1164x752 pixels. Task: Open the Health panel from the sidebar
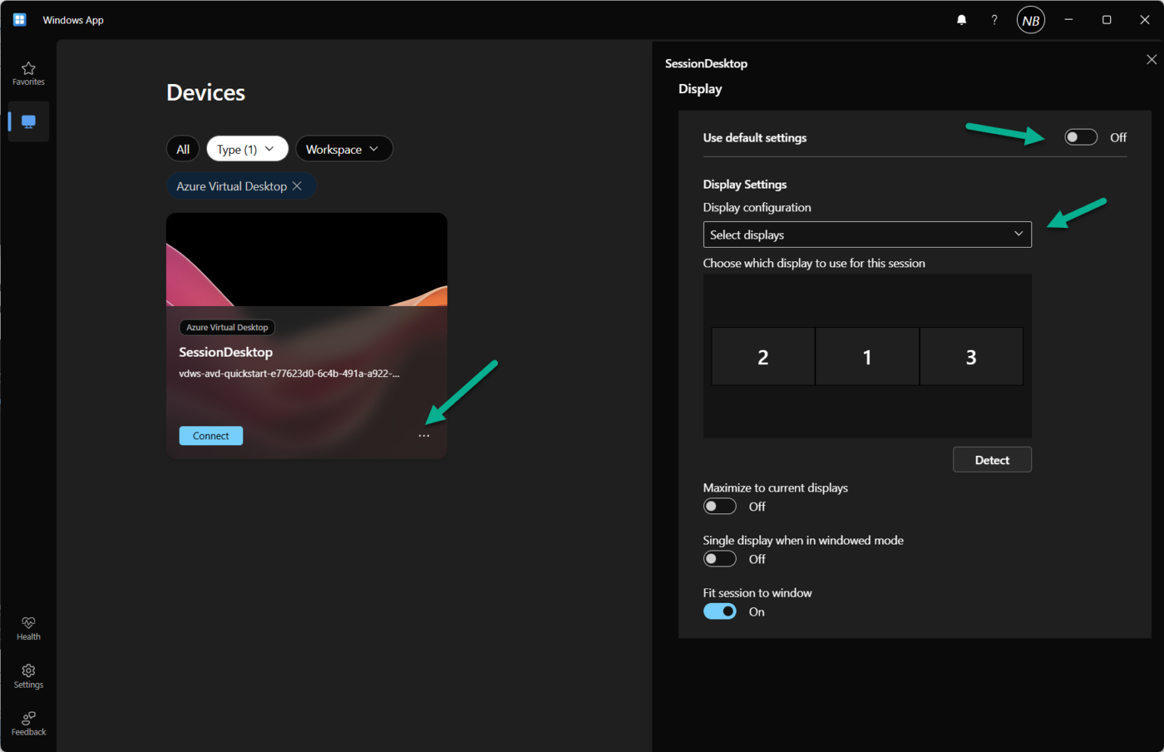click(28, 628)
